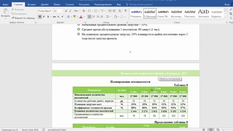The height and width of the screenshot is (131, 233).
Task: Expand the styles gallery More arrow
Action: coord(225,17)
